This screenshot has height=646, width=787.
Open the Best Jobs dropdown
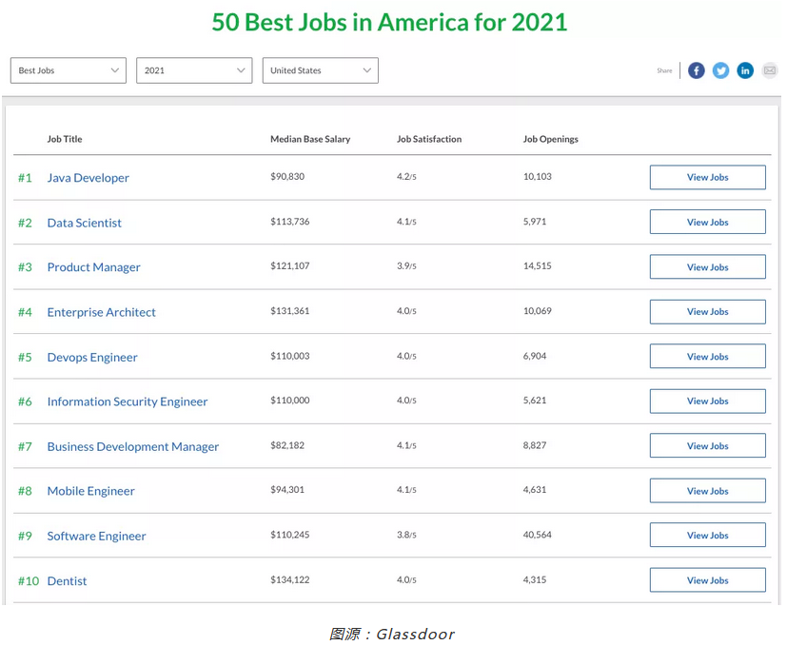69,70
